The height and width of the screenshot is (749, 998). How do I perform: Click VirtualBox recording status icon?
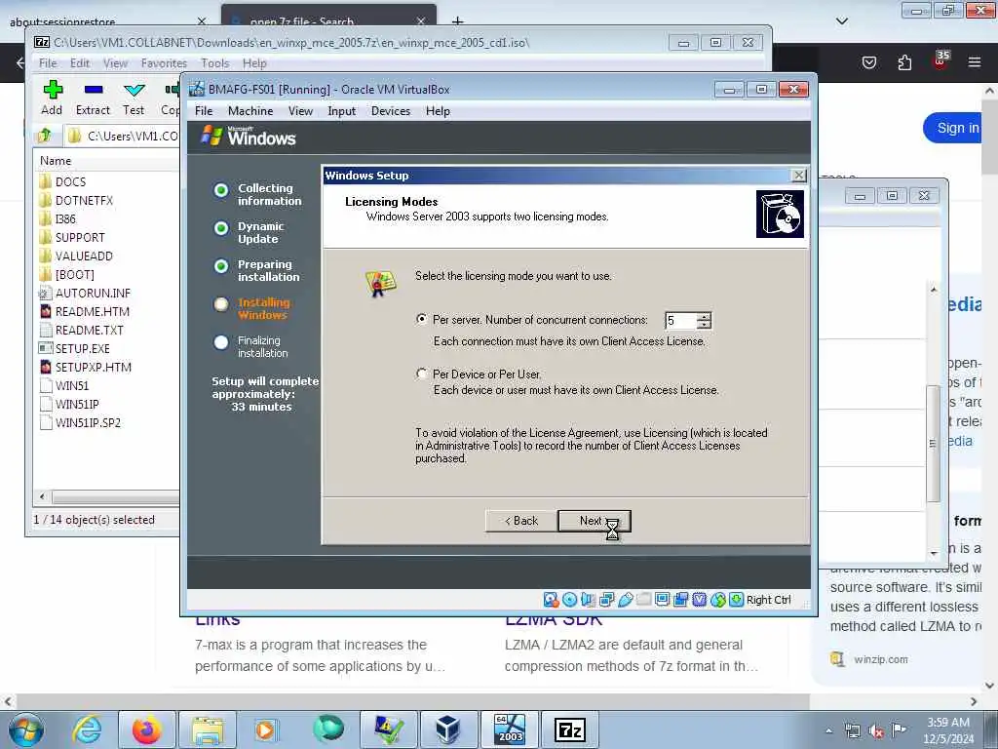(680, 600)
